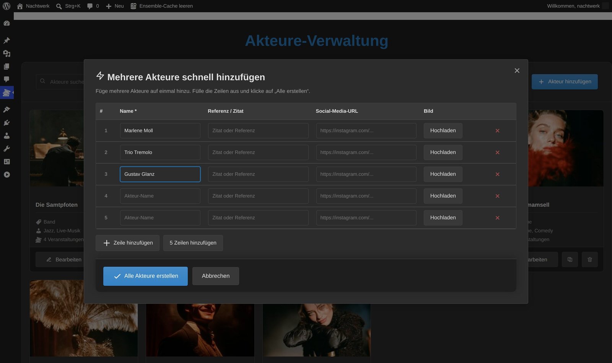612x363 pixels.
Task: Close the quick-add dialog with X
Action: 517,71
